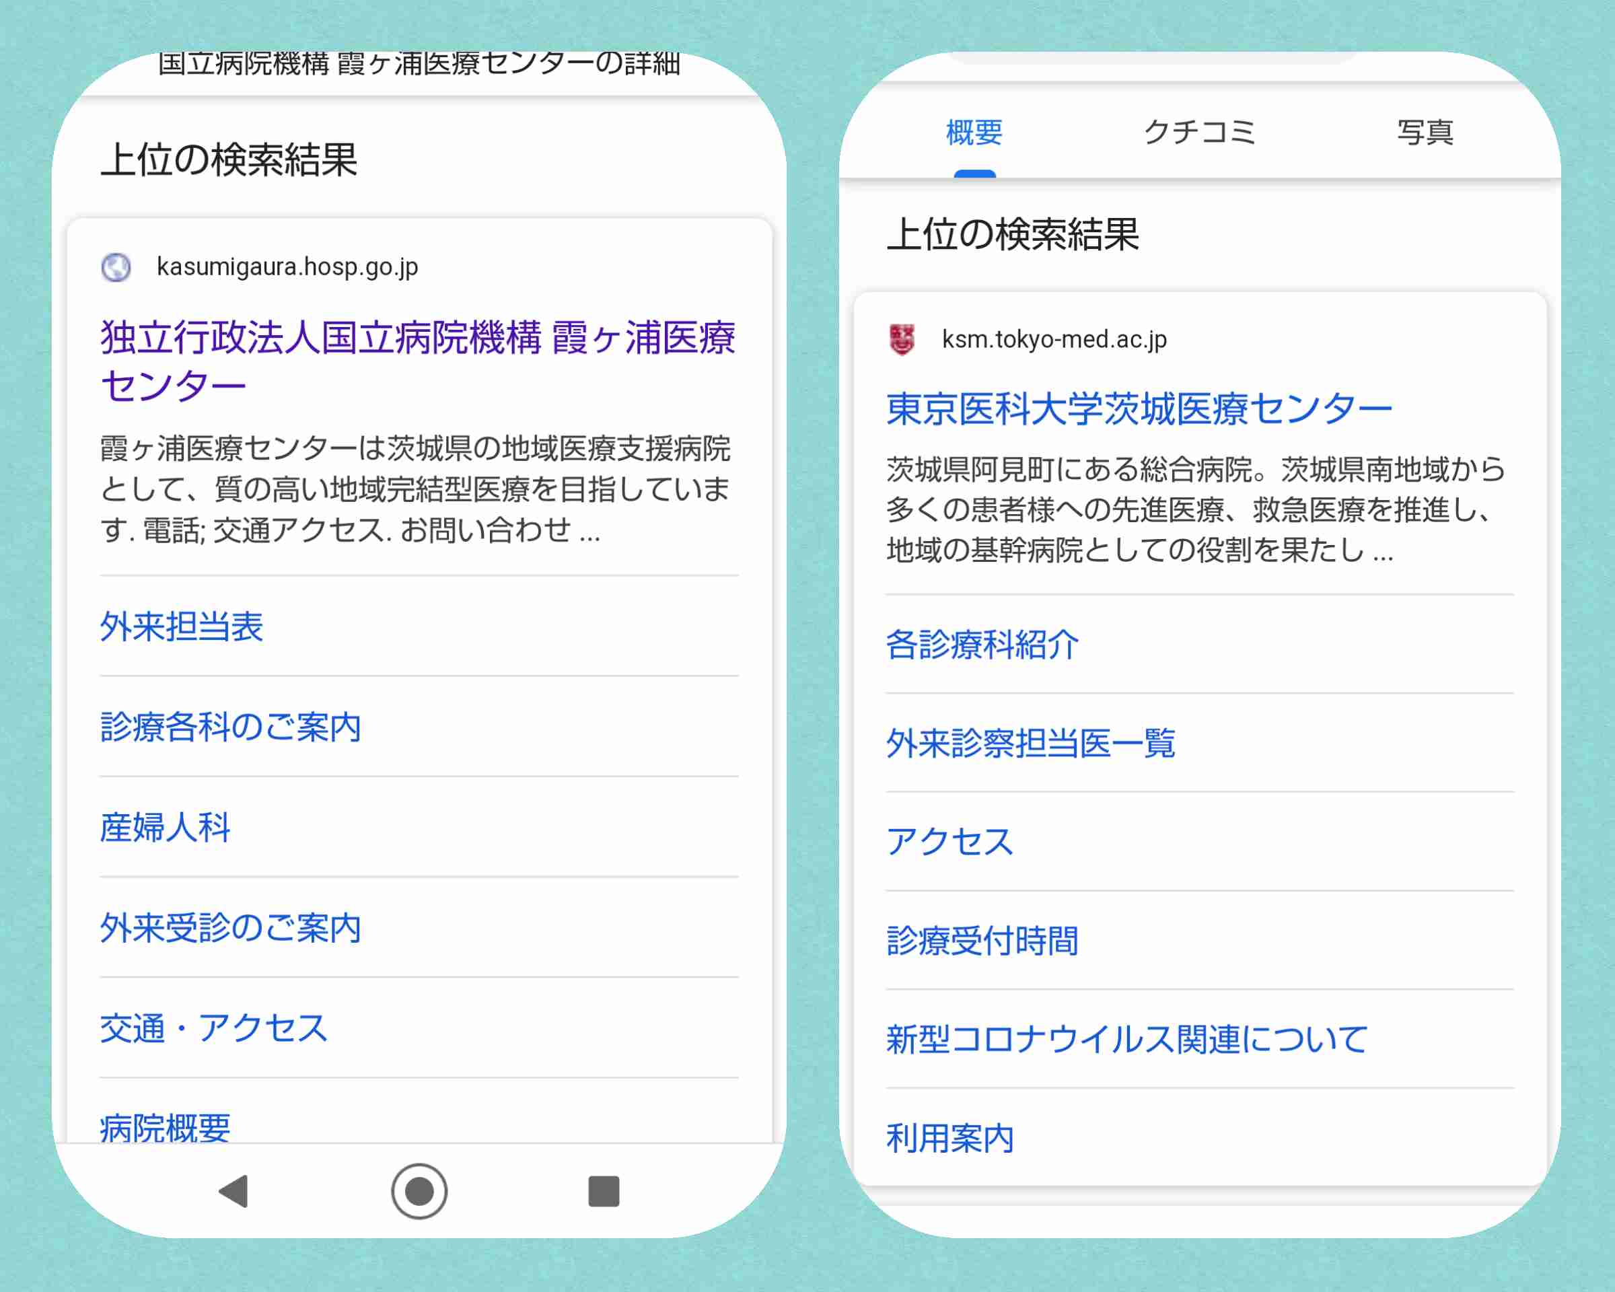1615x1292 pixels.
Task: Click the ksm.tokyo-med.ac.jp domain text
Action: (1054, 339)
